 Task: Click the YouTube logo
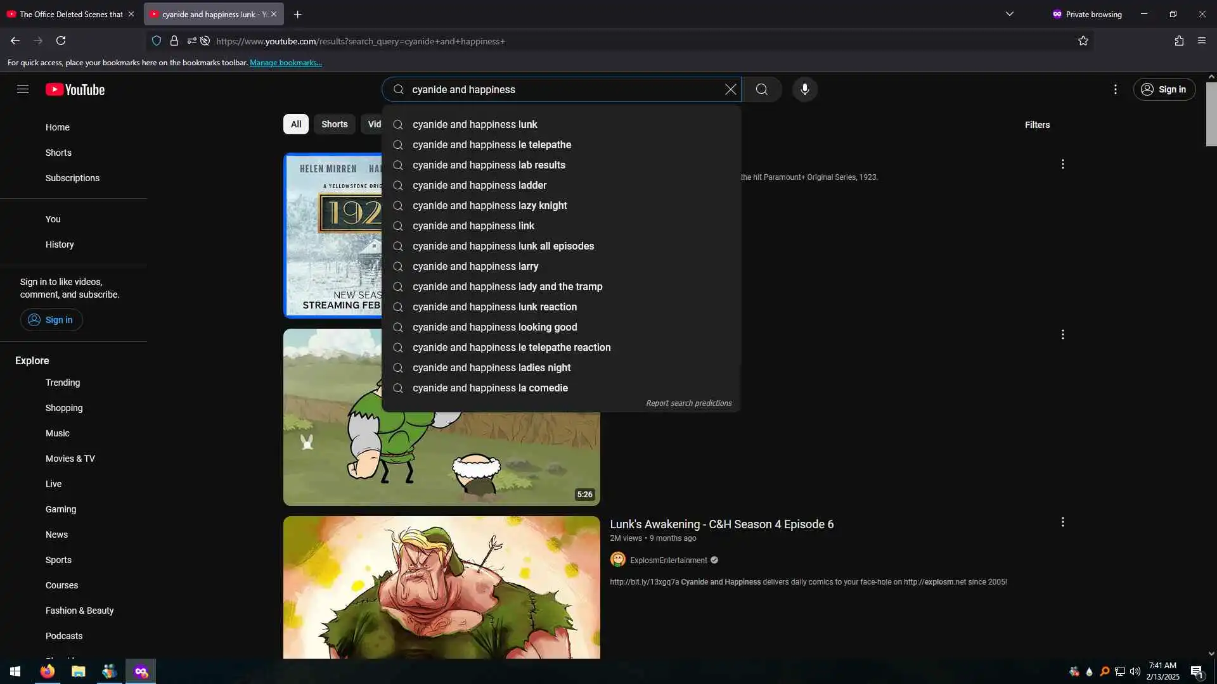point(75,89)
